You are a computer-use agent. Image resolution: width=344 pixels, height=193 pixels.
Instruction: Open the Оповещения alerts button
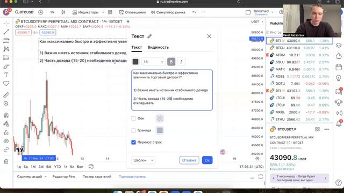(132, 12)
